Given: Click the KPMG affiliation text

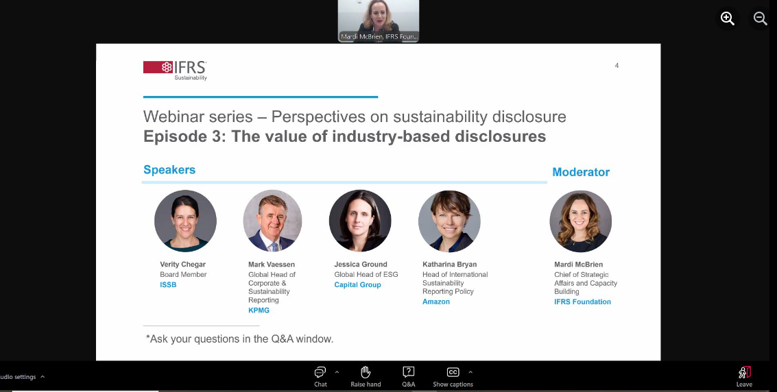Looking at the screenshot, I should (259, 310).
